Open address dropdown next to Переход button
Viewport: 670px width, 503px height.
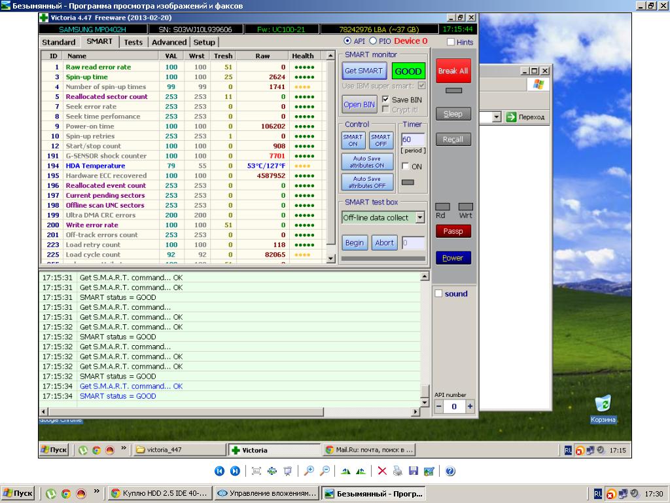coord(497,117)
